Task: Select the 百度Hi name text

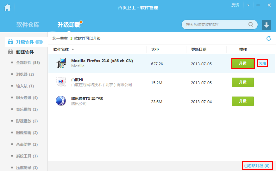Action: point(77,80)
